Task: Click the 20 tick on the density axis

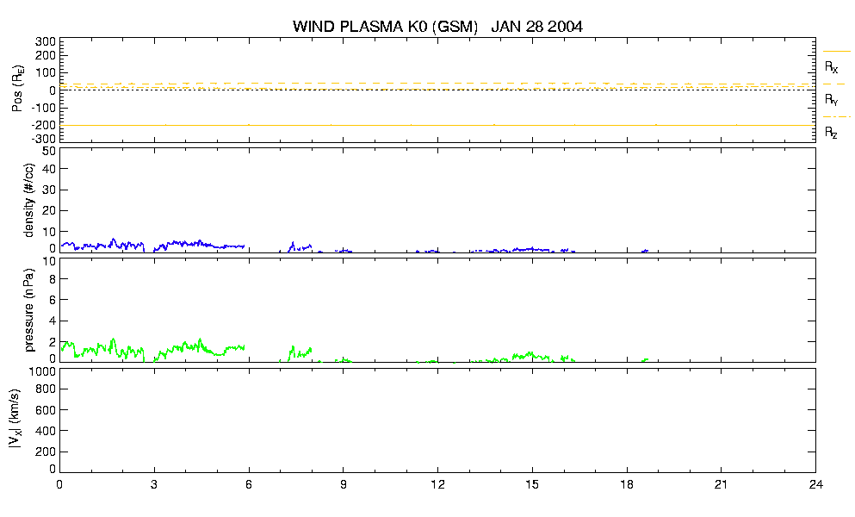Action: 49,211
